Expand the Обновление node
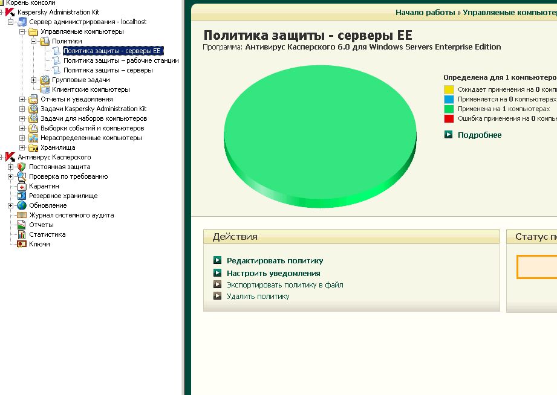Viewport: 557px width, 395px height. [x=11, y=205]
